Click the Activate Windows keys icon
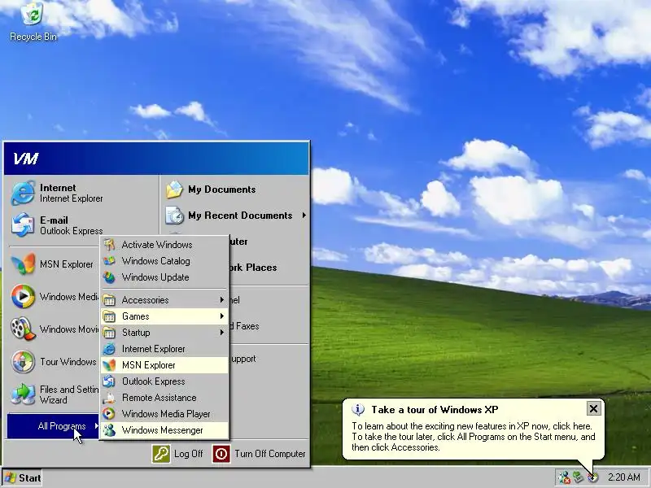Viewport: 651px width, 488px height. click(109, 245)
